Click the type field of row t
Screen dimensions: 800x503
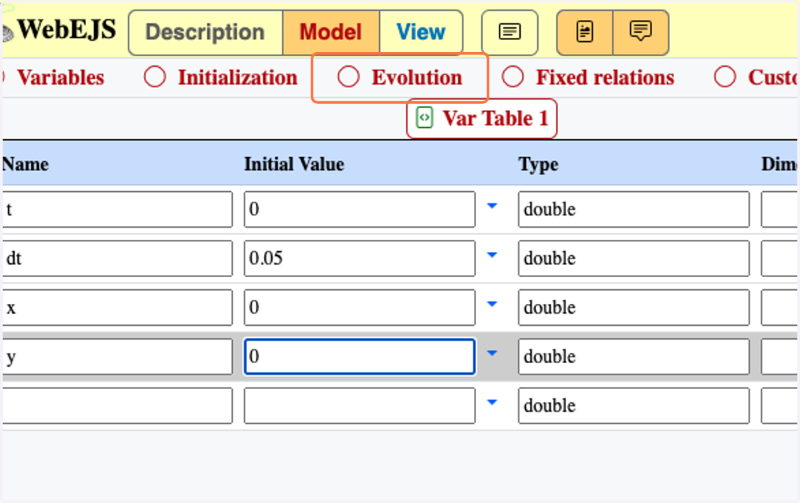633,209
